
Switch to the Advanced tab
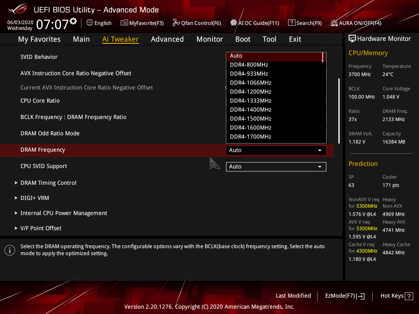[167, 39]
